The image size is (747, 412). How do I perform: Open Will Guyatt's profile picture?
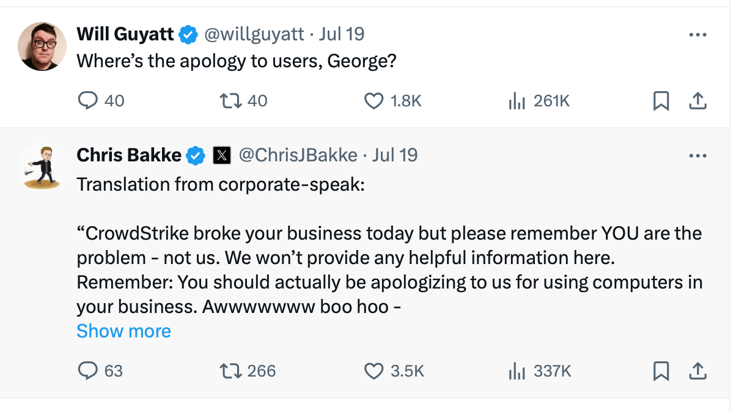42,46
